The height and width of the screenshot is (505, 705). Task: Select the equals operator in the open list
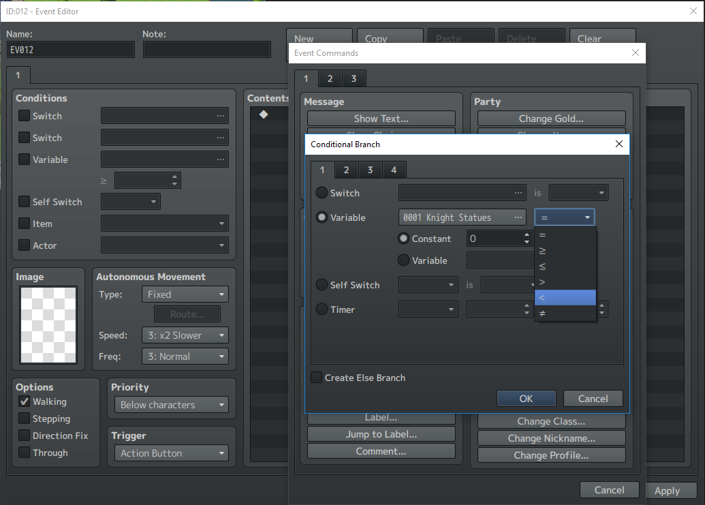point(565,235)
